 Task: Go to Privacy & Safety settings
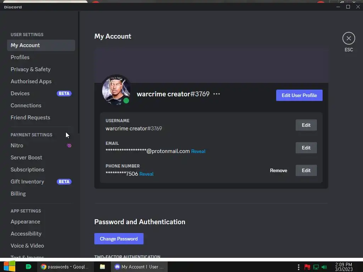pos(41,69)
